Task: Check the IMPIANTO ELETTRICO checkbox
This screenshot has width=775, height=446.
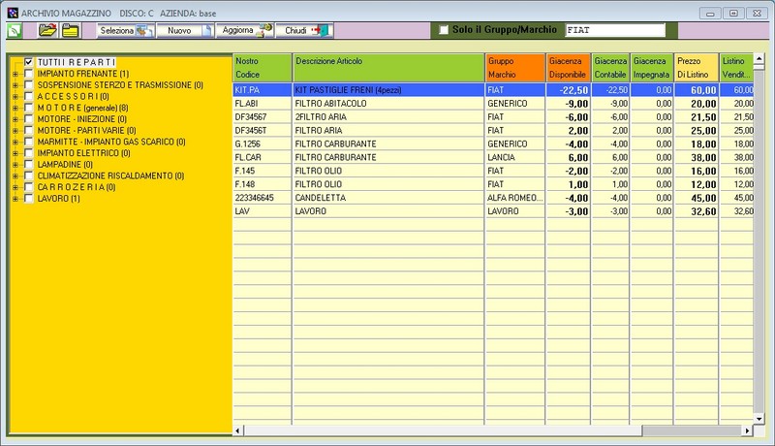Action: pos(29,153)
